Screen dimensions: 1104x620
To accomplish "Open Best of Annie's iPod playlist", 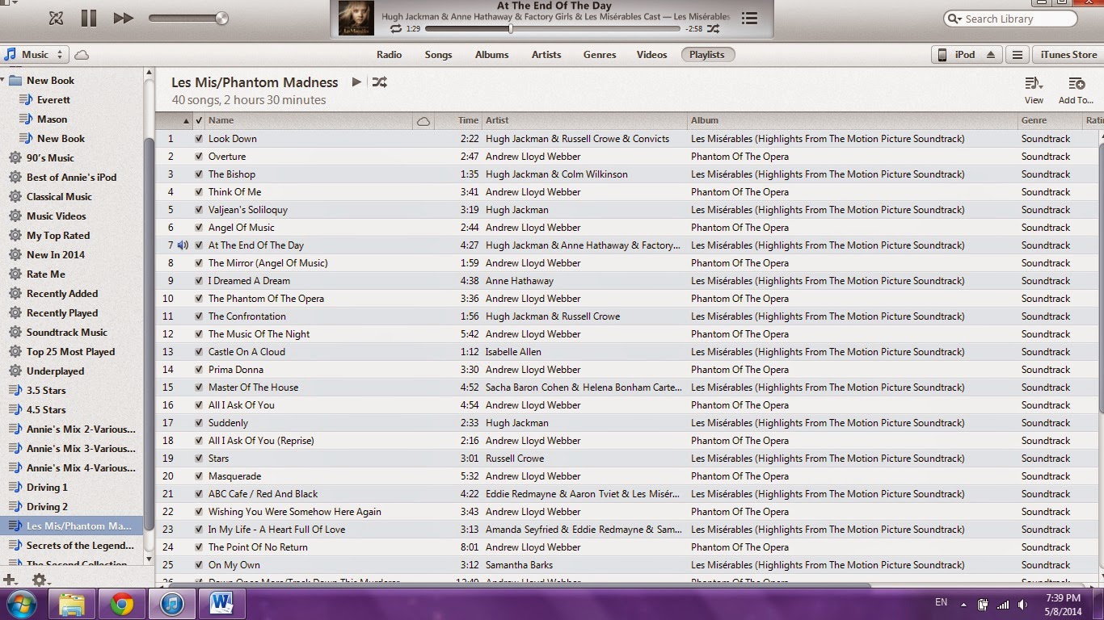I will coord(71,177).
